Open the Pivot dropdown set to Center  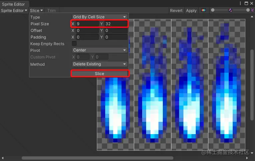click(99, 50)
